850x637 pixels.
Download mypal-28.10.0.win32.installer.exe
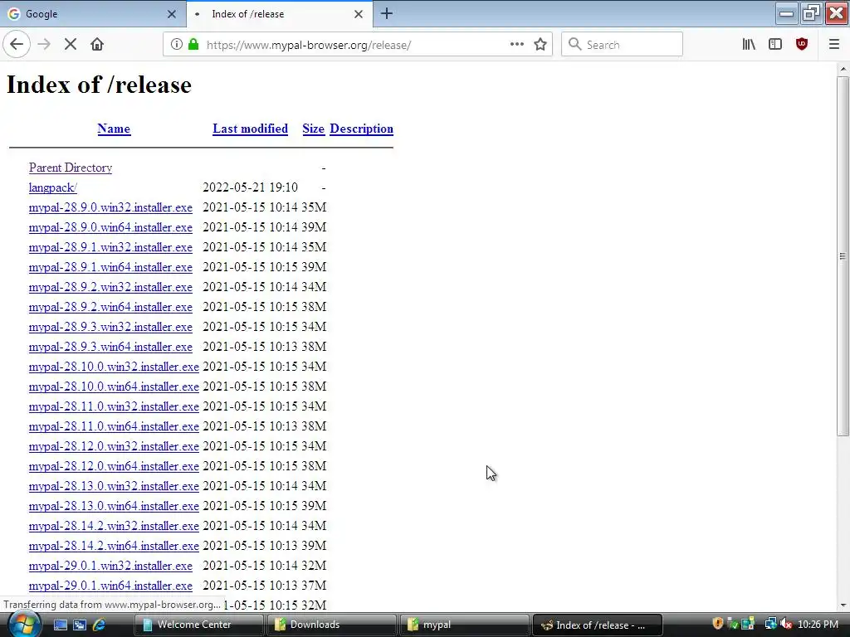tap(114, 367)
